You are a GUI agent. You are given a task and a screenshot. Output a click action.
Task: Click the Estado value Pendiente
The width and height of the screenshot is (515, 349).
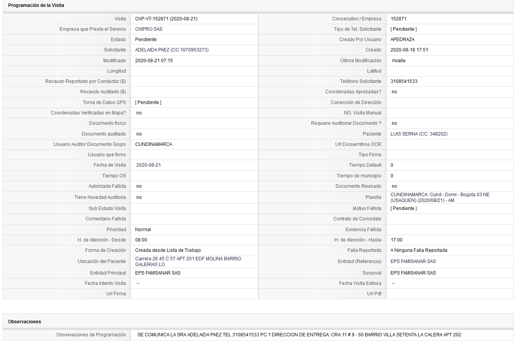coord(146,40)
